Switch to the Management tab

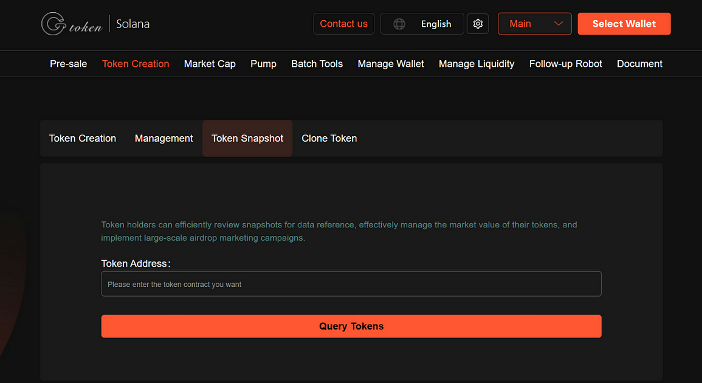(x=163, y=139)
